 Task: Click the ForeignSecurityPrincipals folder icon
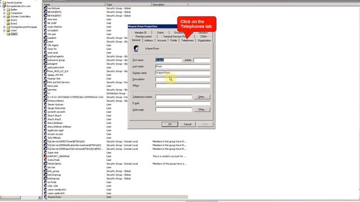click(8, 27)
